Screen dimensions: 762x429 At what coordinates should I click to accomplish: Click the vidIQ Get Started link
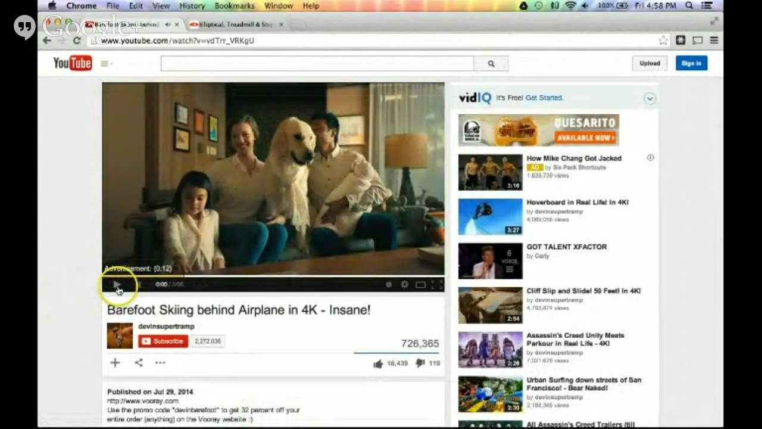coord(544,98)
